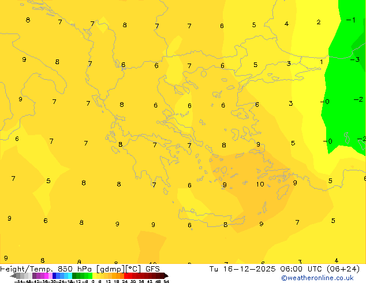Click the GFS model label
Viewport: 366px width, 283px height.
[152, 269]
